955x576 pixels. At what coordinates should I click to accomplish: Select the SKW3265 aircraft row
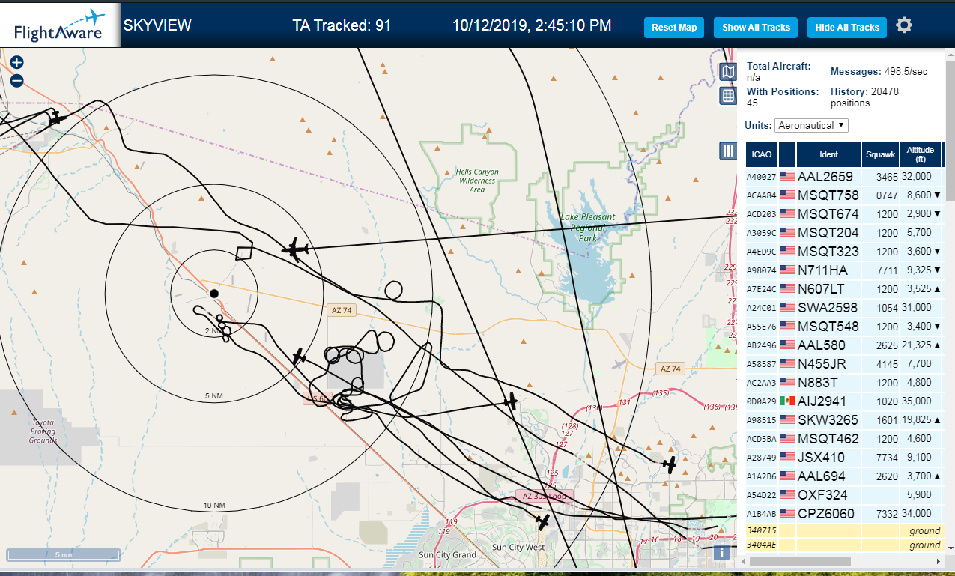click(x=843, y=420)
